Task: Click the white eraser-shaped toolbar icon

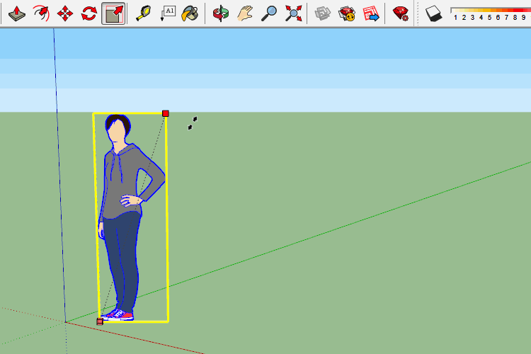Action: (433, 13)
